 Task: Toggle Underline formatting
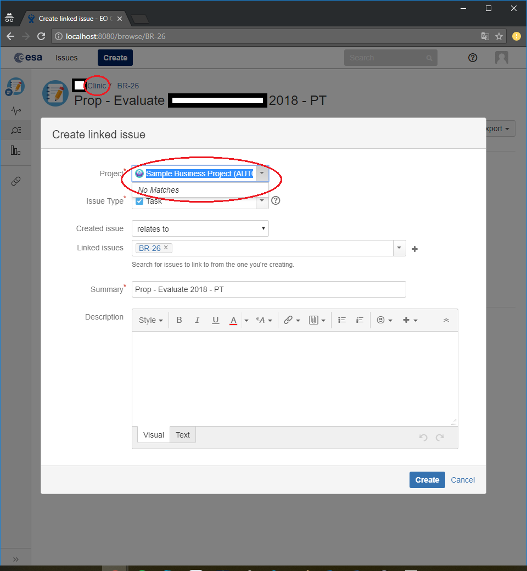coord(215,320)
